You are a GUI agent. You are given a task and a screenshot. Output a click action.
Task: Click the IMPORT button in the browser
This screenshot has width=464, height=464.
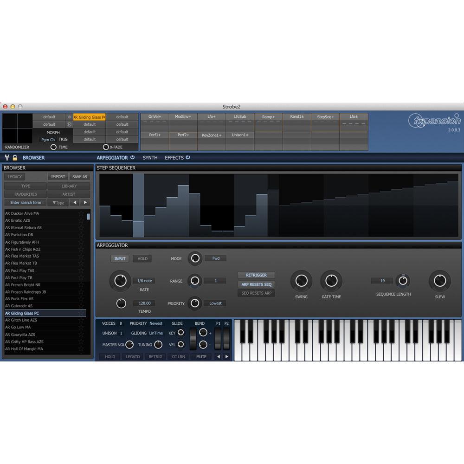point(58,176)
